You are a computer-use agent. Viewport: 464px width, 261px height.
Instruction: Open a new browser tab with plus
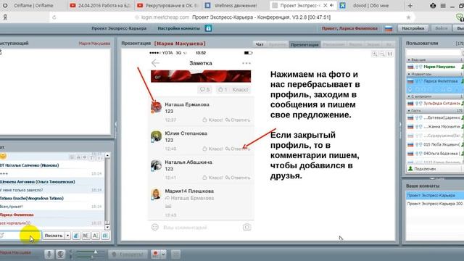coord(410,6)
